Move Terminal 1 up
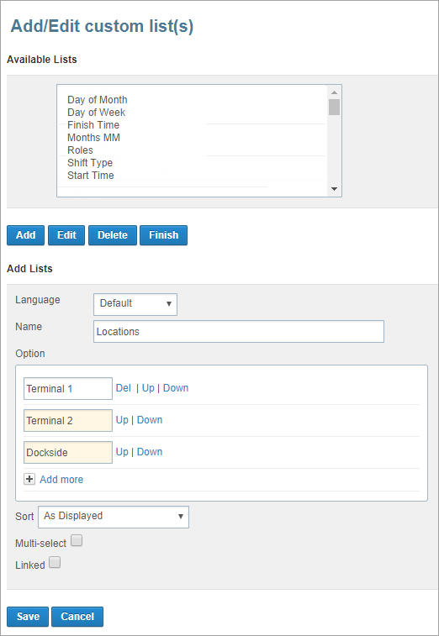 tap(148, 388)
